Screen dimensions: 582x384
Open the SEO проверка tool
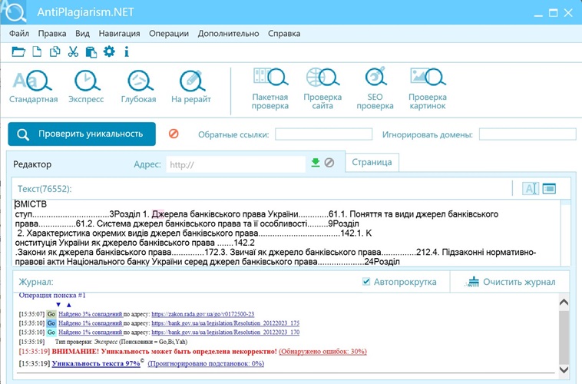pyautogui.click(x=375, y=88)
